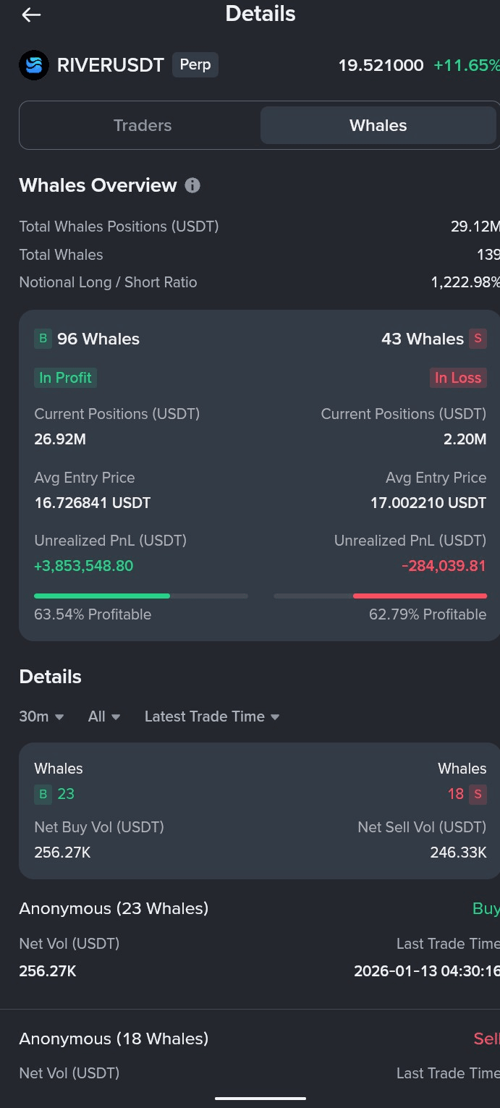The image size is (500, 1108).
Task: Open the Latest Trade Time sort dropdown
Action: [x=212, y=716]
